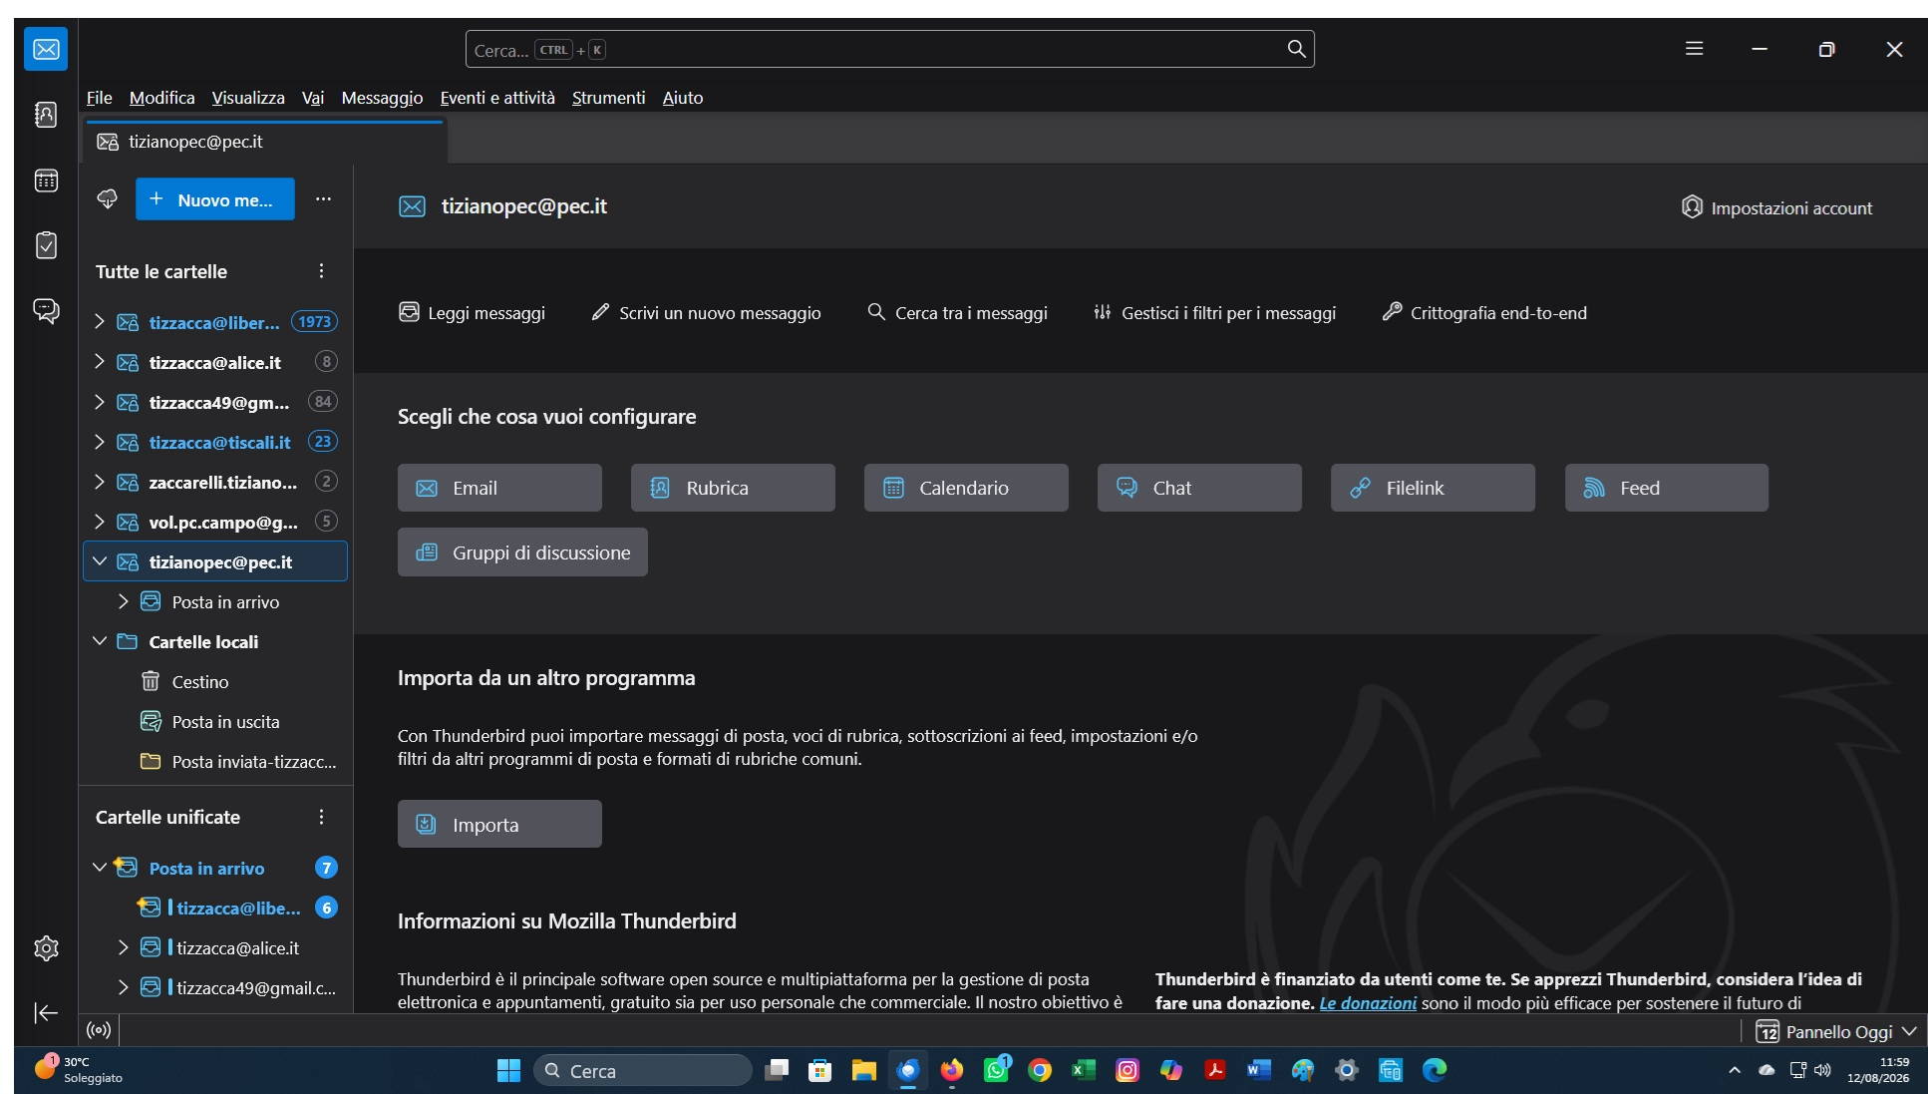Image resolution: width=1928 pixels, height=1094 pixels.
Task: Expand the vol.pc.campo account
Action: [99, 521]
